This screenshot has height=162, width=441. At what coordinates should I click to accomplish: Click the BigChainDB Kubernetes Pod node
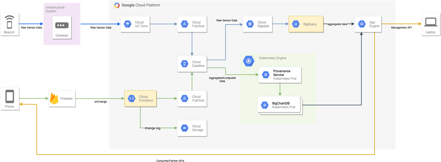tap(279, 105)
